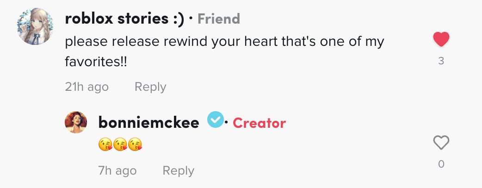Like bonniemckee's reply with outlined heart
This screenshot has width=482, height=188.
coord(441,143)
